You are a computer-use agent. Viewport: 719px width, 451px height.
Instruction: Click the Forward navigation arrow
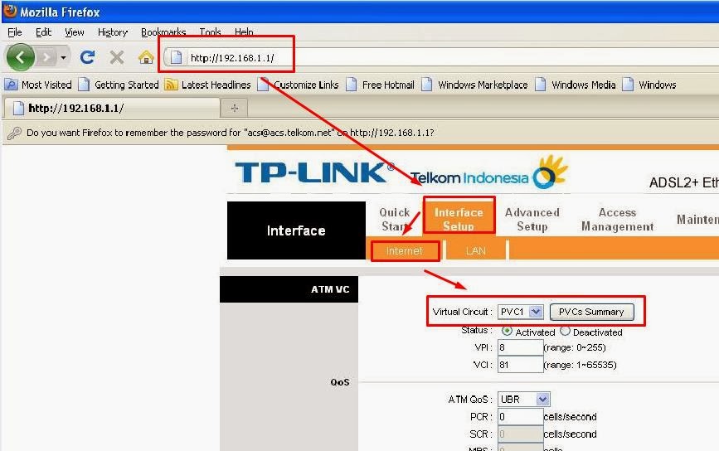[x=46, y=58]
